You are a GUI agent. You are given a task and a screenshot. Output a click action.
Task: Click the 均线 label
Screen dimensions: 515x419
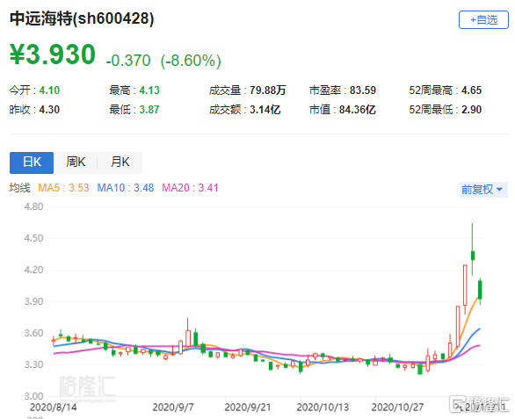point(19,188)
